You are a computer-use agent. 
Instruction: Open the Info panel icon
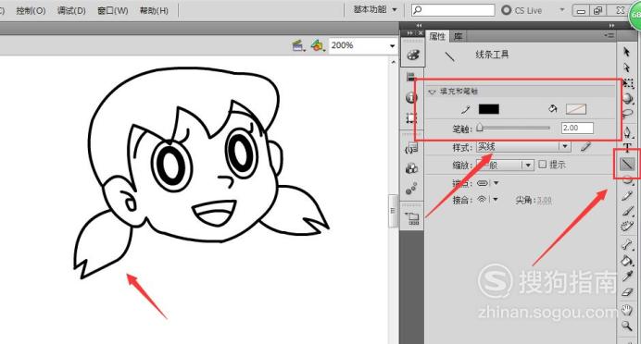(x=411, y=97)
